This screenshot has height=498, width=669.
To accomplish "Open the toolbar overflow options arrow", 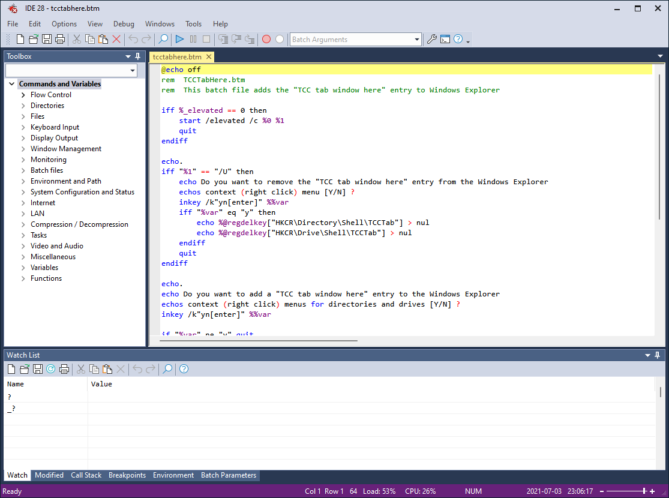I will 468,41.
